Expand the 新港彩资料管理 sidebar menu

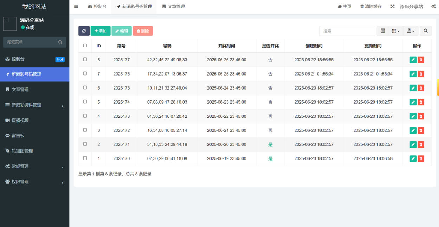[x=34, y=105]
